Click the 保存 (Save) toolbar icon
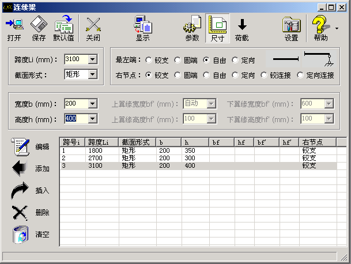The image size is (351, 264). (x=39, y=29)
